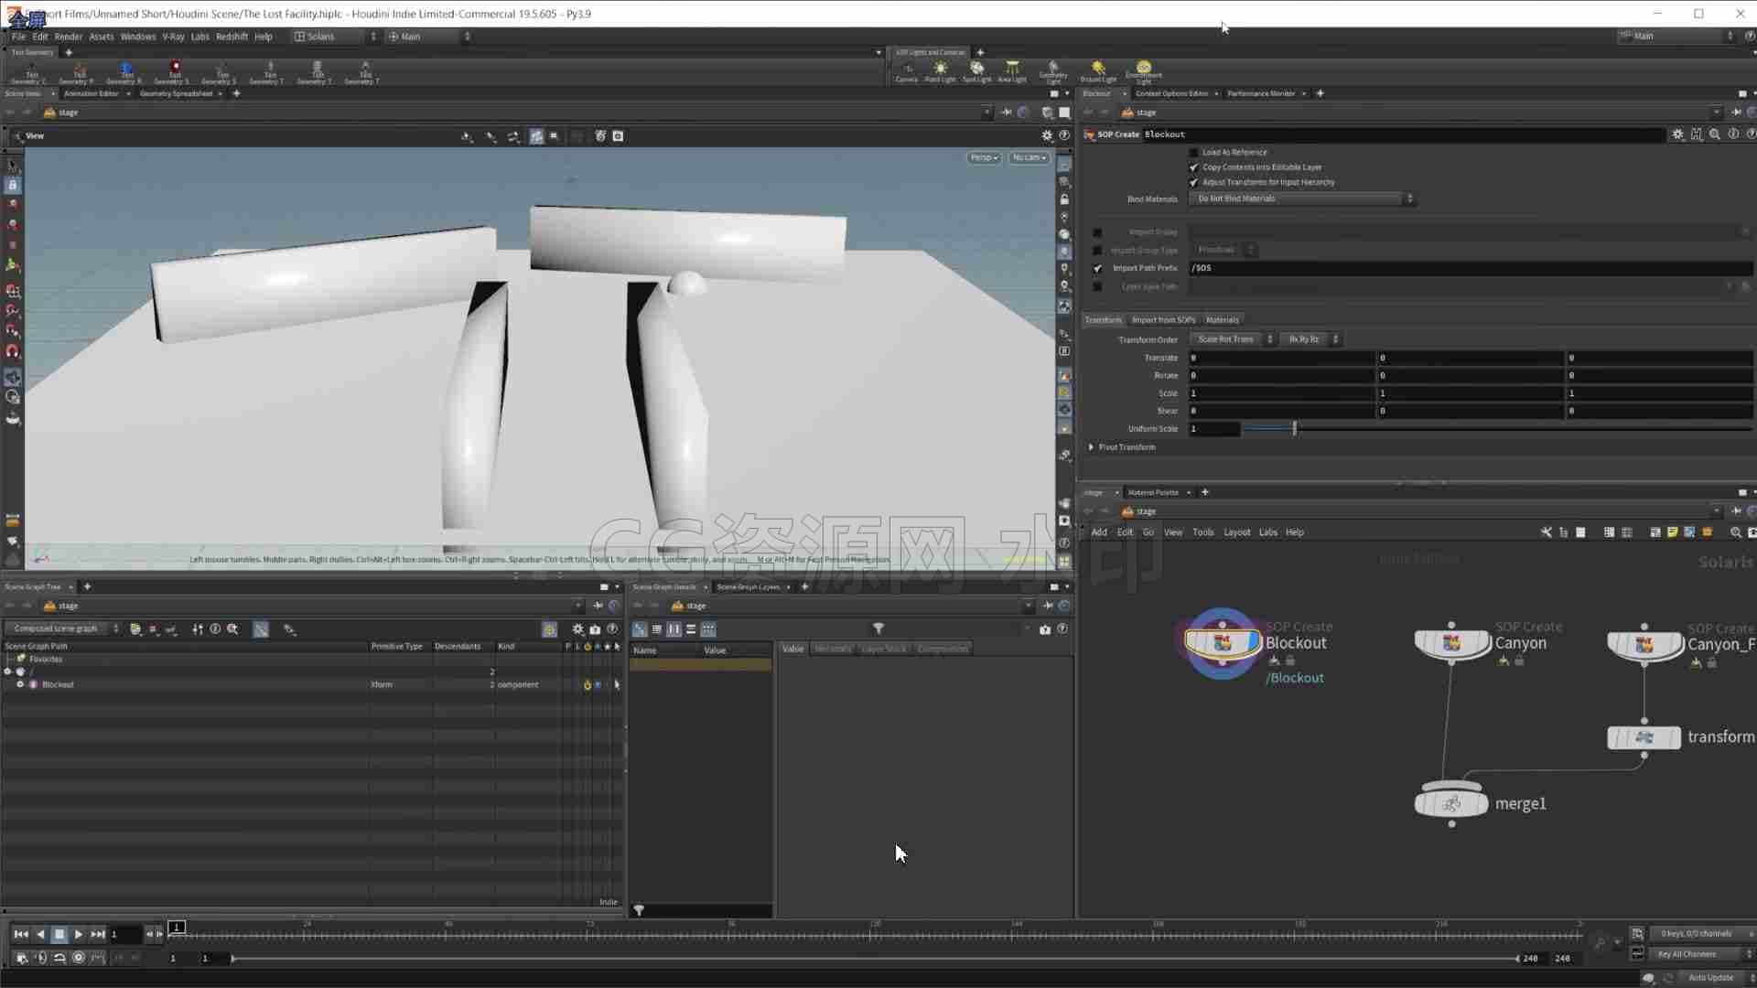The width and height of the screenshot is (1757, 988).
Task: Open the Redshift menu
Action: click(232, 37)
